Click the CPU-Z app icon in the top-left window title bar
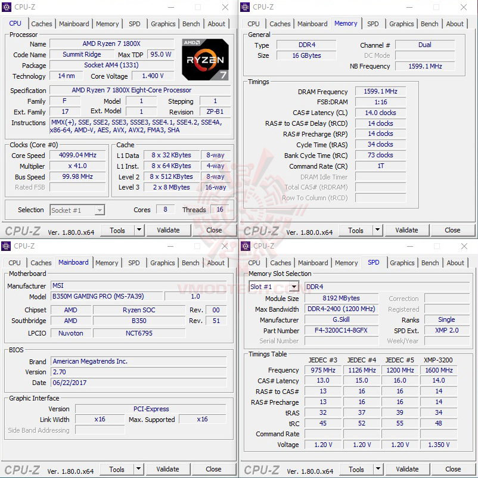 click(7, 7)
